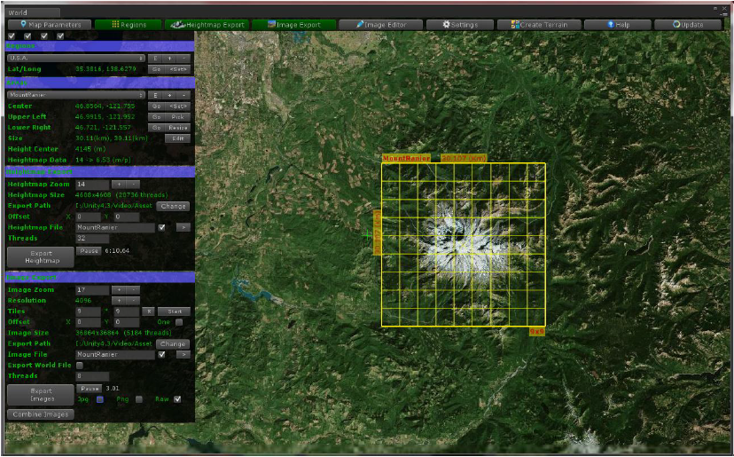Screen dimensions: 734x457
Task: Add an area with plus beside MountRanier
Action: [169, 95]
